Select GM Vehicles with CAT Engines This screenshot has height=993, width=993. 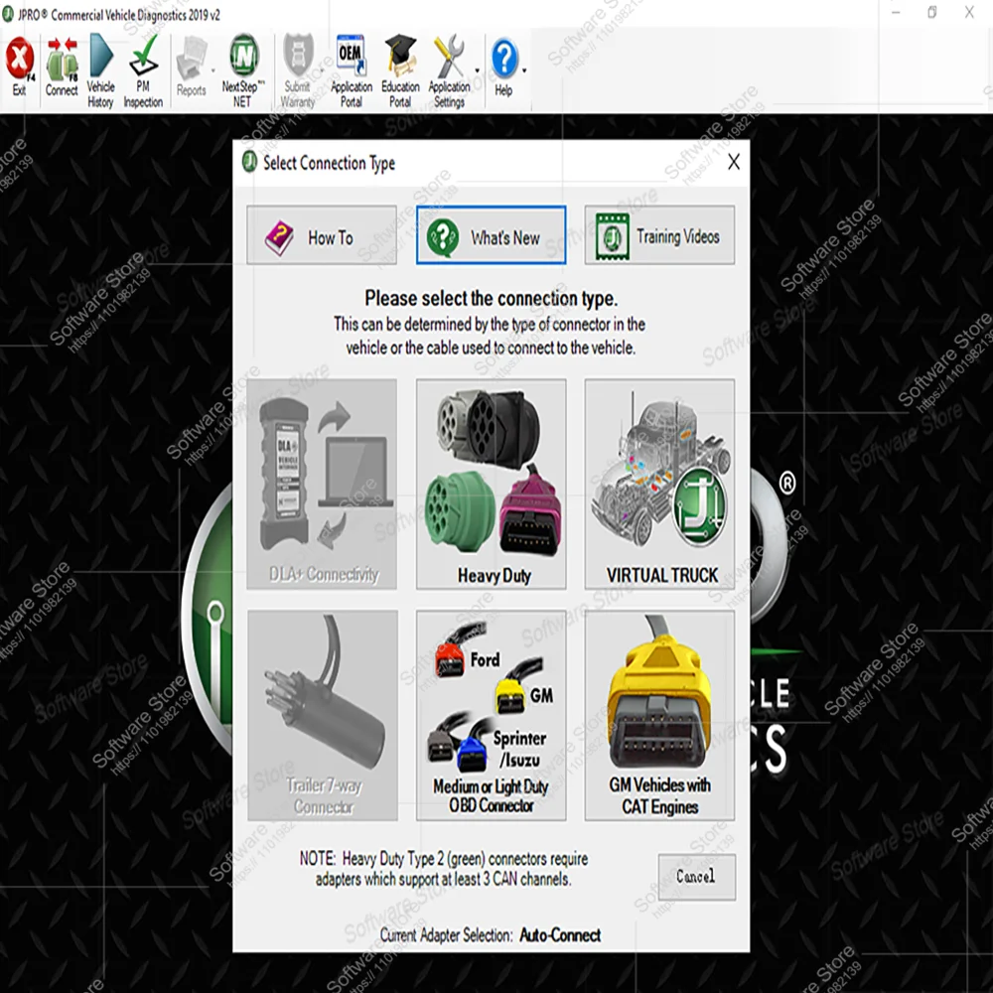[659, 716]
